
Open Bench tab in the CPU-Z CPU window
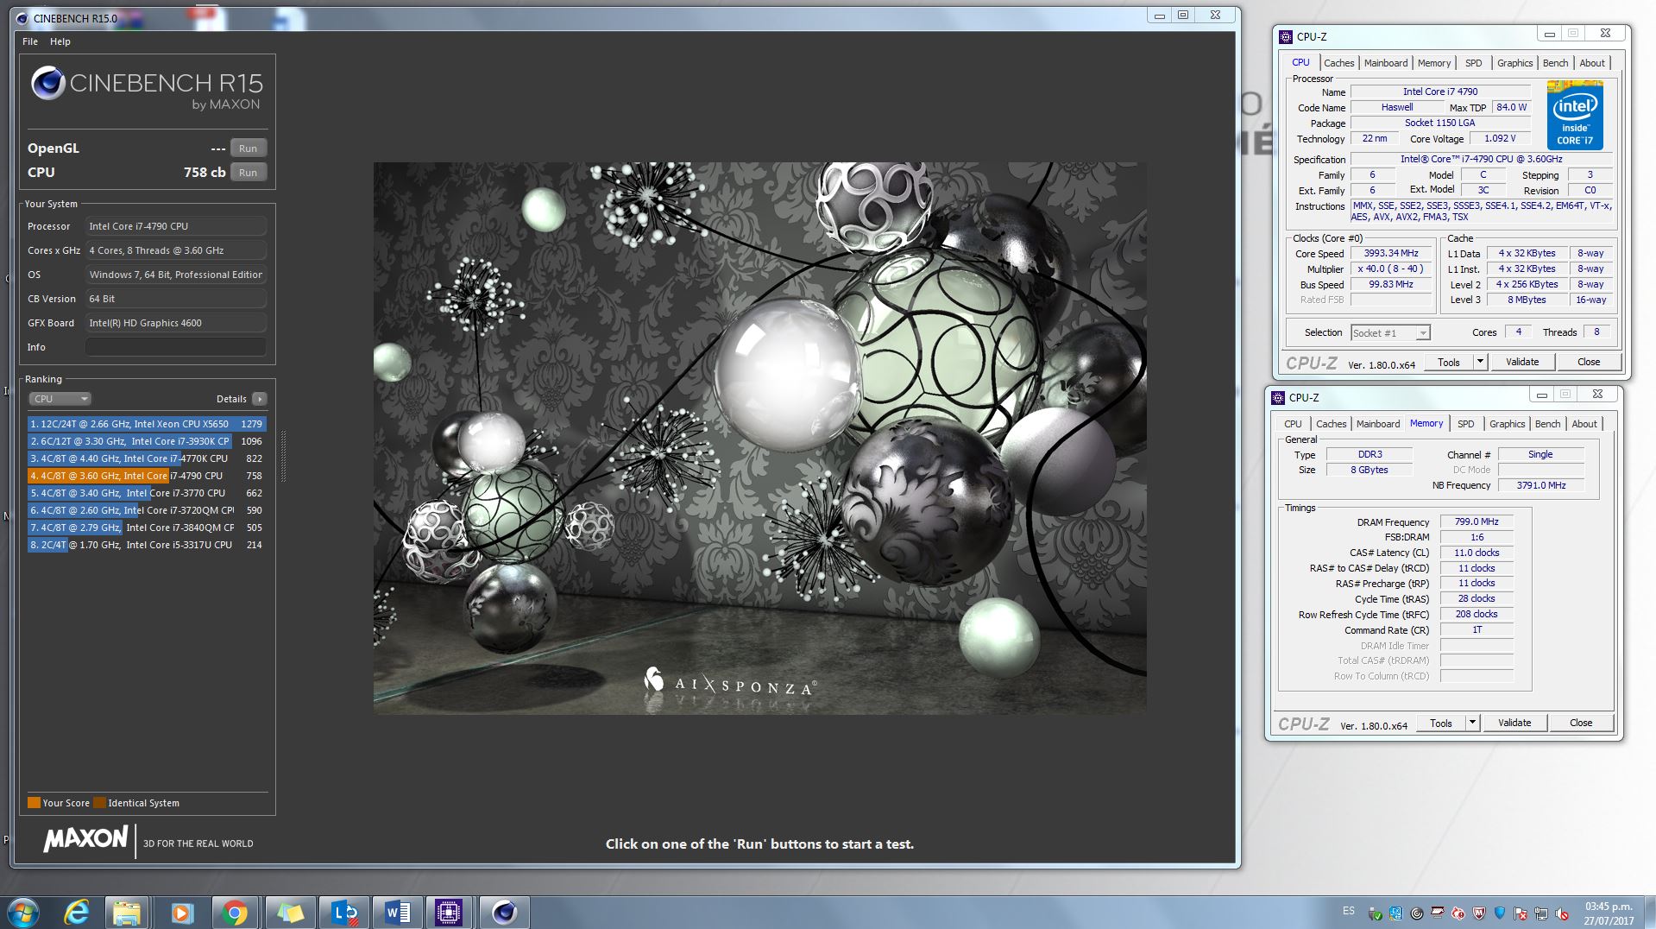click(1555, 63)
